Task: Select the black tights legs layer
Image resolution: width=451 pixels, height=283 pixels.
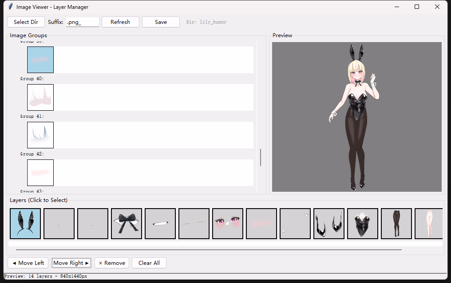Action: (x=396, y=224)
